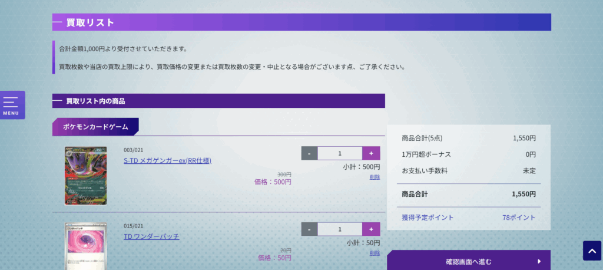This screenshot has width=603, height=270.
Task: Proceed with 確認画面へ進む button
Action: tap(468, 261)
